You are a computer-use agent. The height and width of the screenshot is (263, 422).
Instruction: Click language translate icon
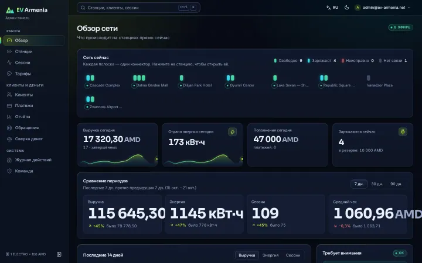(x=328, y=8)
